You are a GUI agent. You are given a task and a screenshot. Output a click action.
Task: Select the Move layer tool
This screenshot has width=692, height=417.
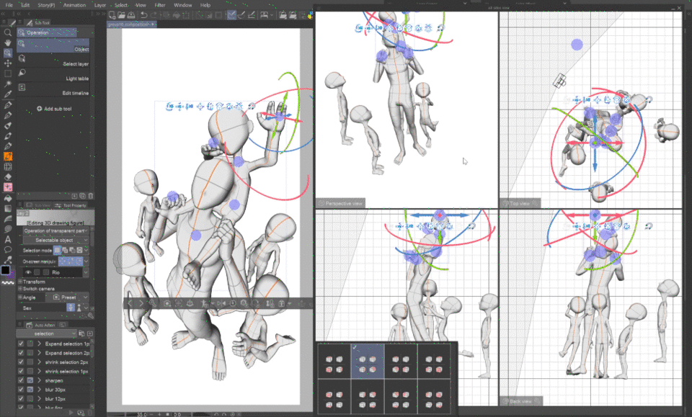click(7, 63)
